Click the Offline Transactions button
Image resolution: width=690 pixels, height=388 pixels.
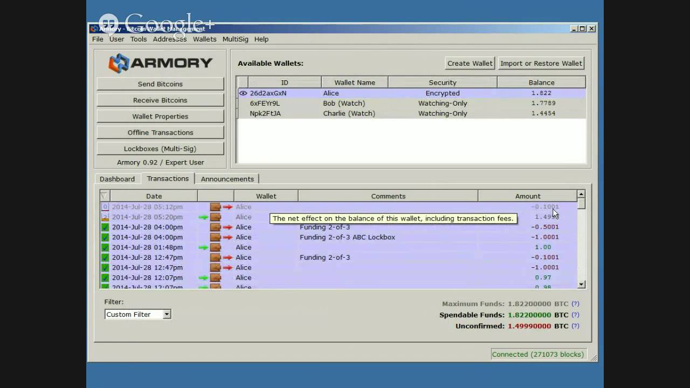tap(160, 133)
